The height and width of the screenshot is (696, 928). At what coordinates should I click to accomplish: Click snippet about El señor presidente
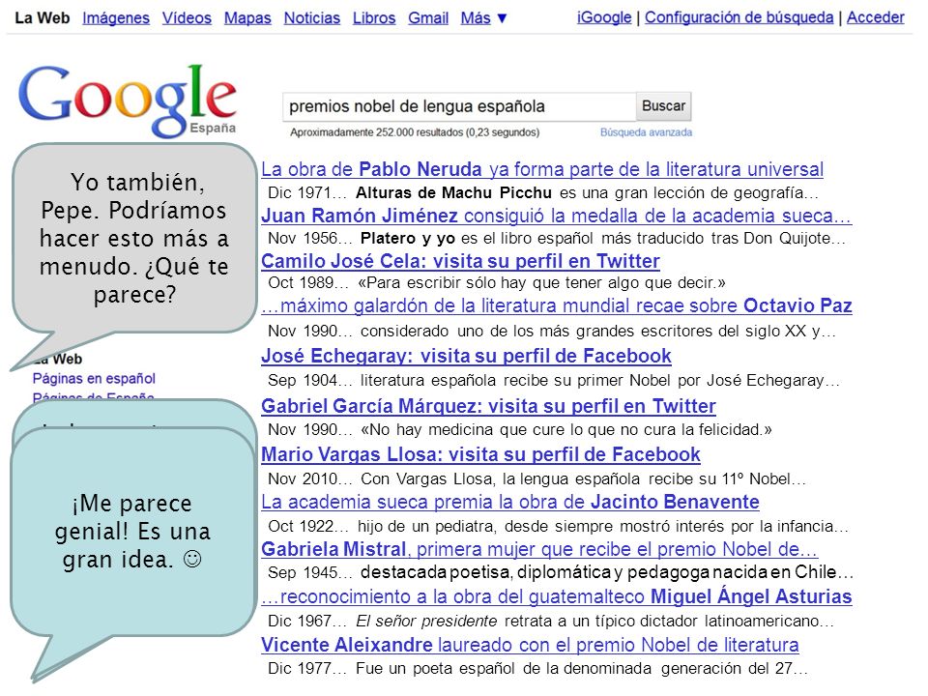click(x=550, y=621)
